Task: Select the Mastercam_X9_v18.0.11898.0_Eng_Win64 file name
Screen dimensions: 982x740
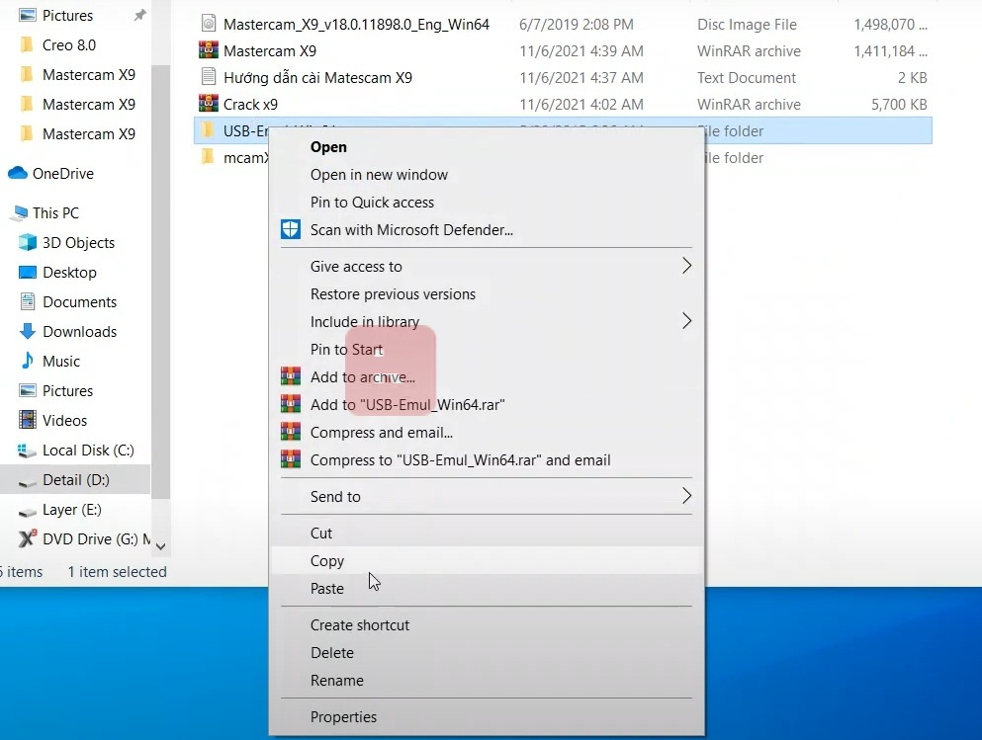Action: point(356,25)
